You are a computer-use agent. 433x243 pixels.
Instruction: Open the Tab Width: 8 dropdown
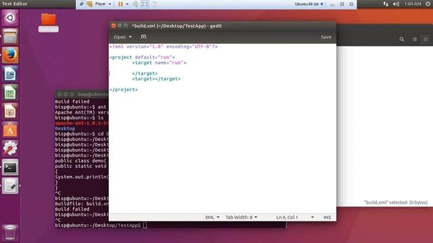click(242, 217)
